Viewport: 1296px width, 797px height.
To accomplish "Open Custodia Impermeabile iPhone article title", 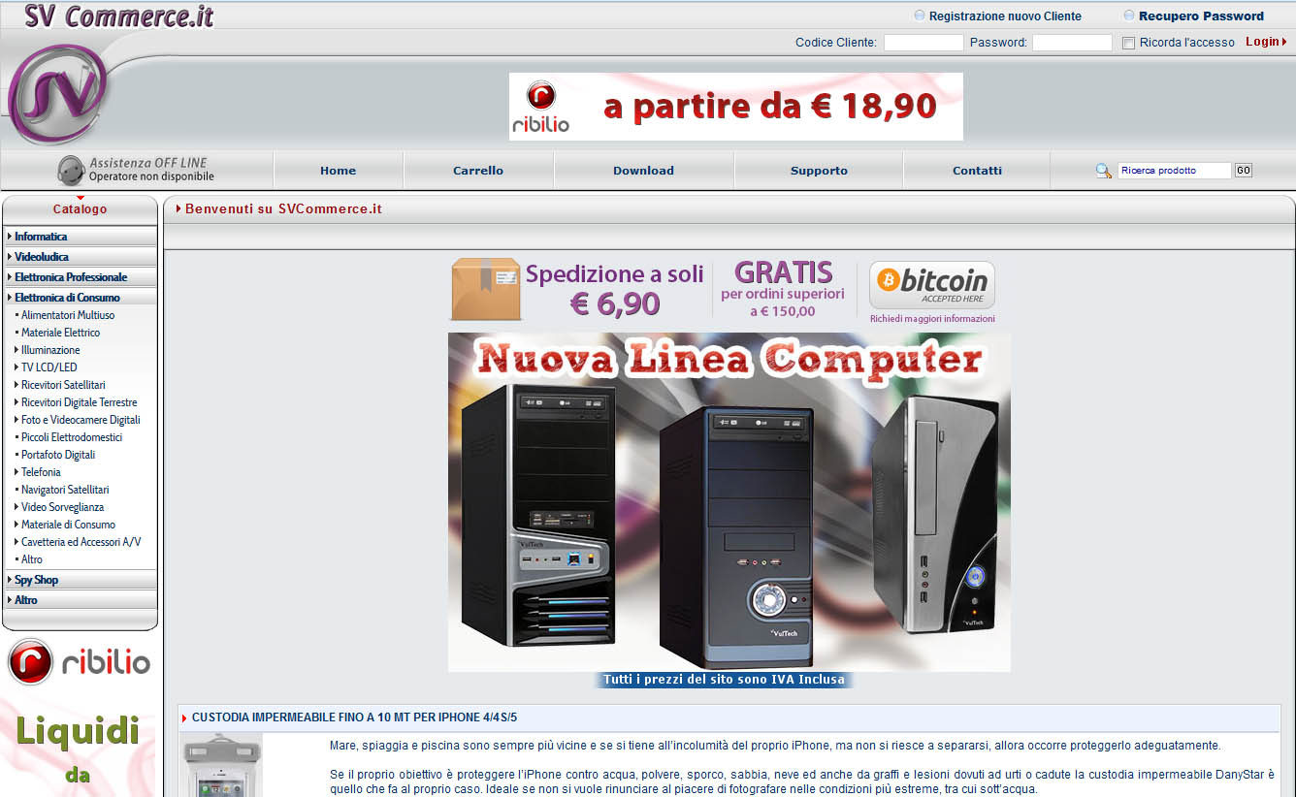I will coord(354,718).
